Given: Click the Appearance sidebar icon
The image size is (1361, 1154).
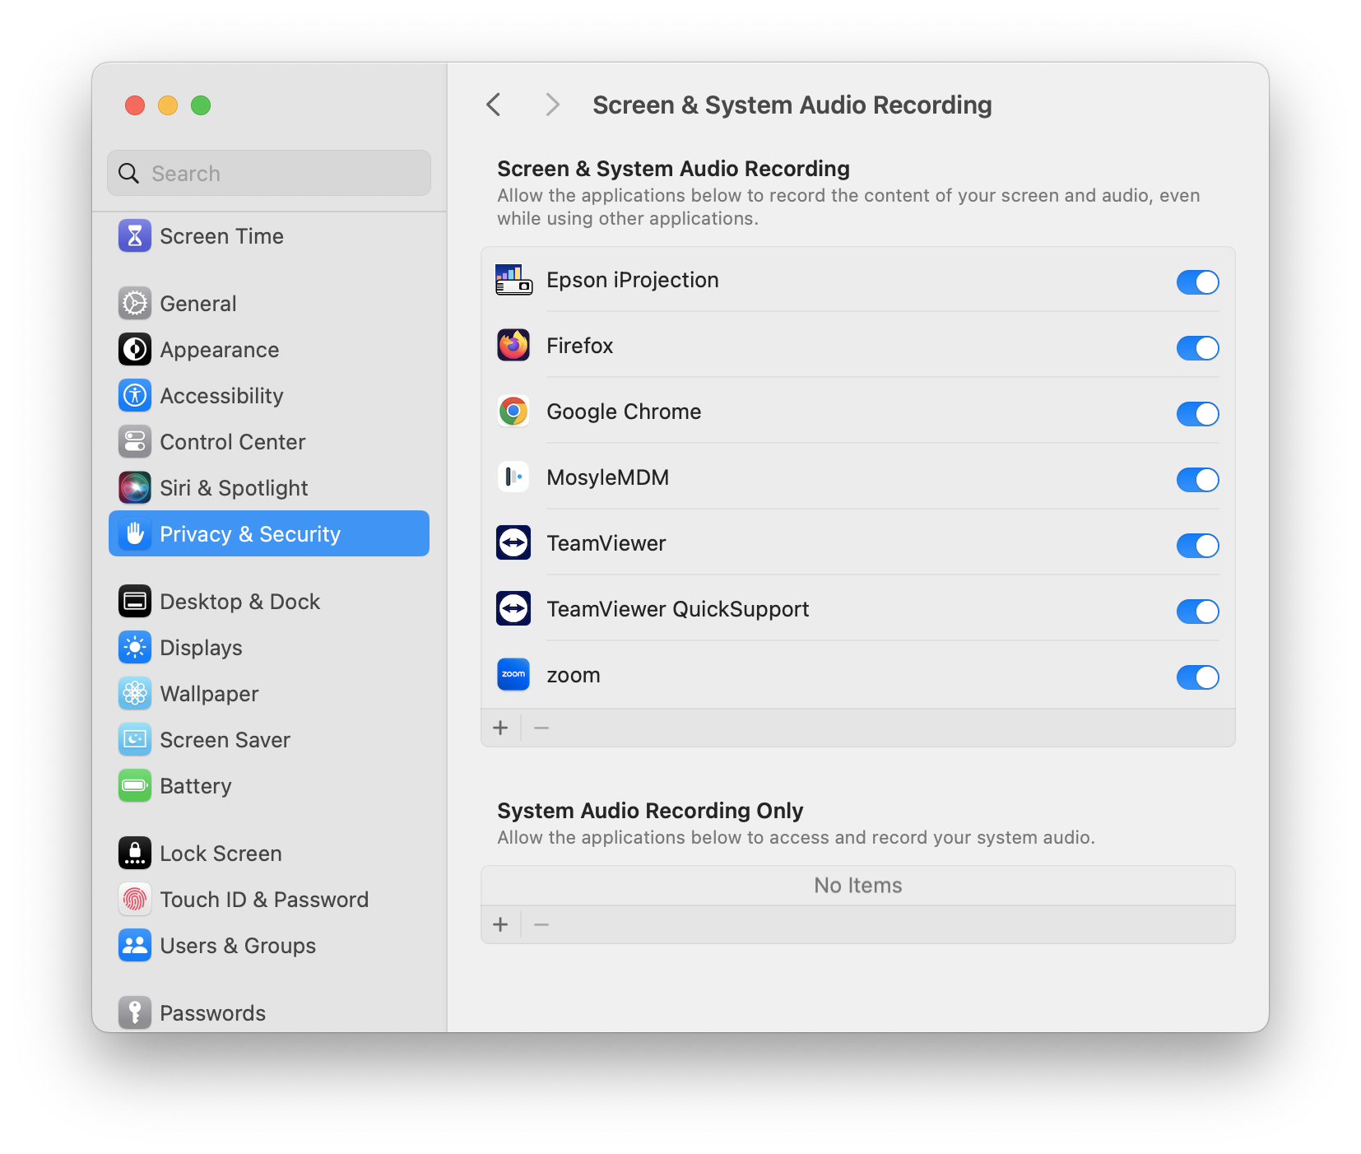Looking at the screenshot, I should (x=135, y=350).
